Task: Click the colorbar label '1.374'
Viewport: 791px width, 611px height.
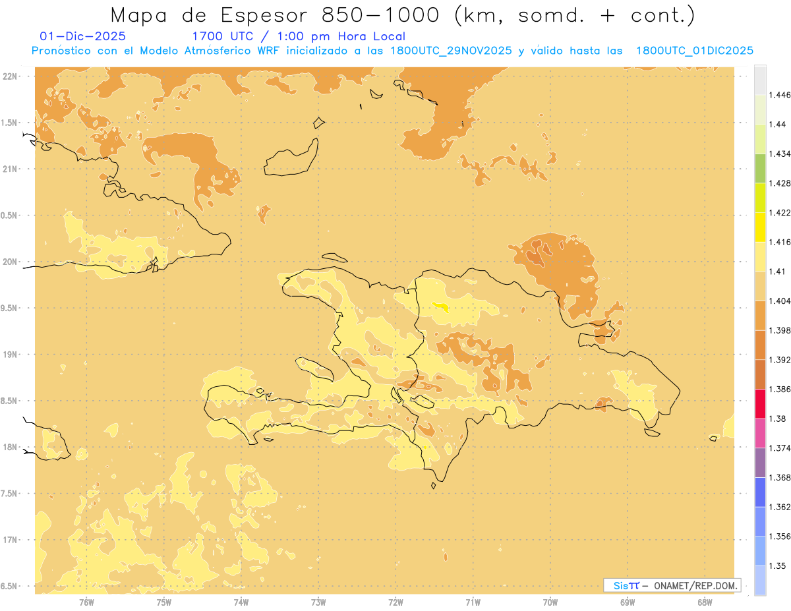Action: (x=779, y=448)
